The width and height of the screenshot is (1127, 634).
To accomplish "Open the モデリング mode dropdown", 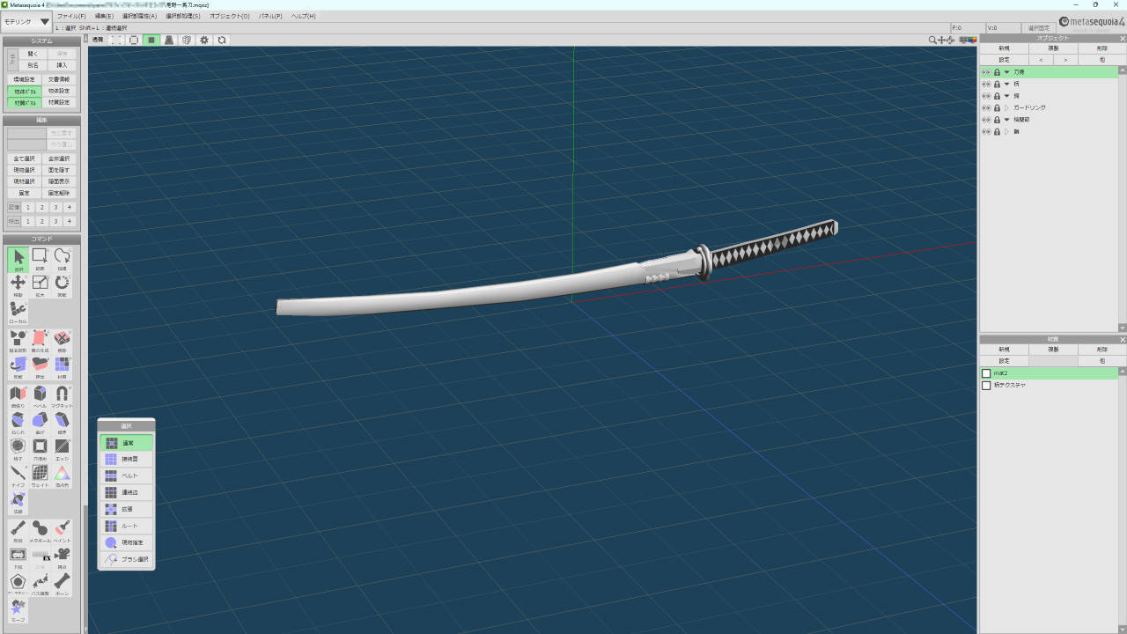I will [x=25, y=21].
